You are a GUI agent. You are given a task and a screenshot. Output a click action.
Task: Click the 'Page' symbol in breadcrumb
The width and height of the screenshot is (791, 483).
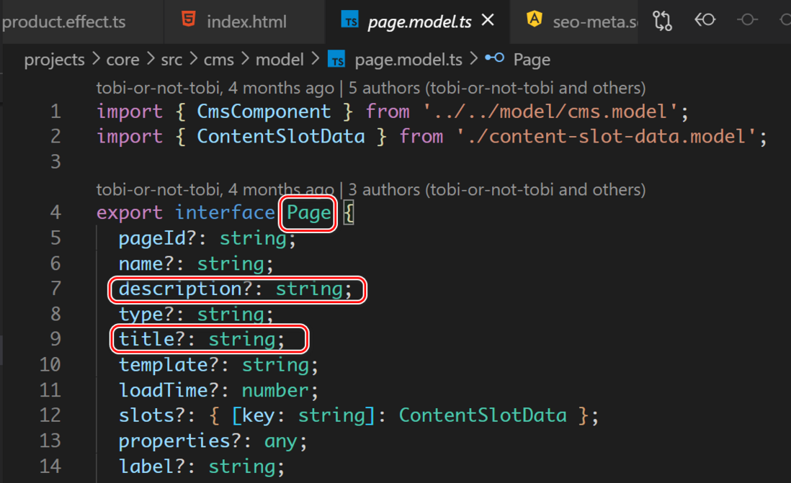pos(532,60)
